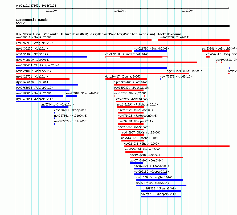Select the nsv599185 (Cooper2011) label

pyautogui.click(x=151, y=172)
